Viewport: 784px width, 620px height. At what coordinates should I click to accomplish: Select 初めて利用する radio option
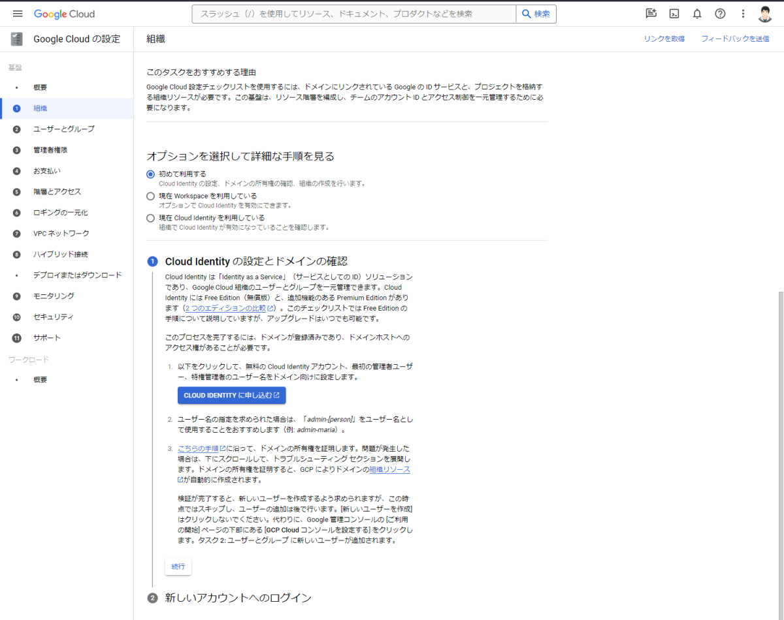click(x=151, y=174)
